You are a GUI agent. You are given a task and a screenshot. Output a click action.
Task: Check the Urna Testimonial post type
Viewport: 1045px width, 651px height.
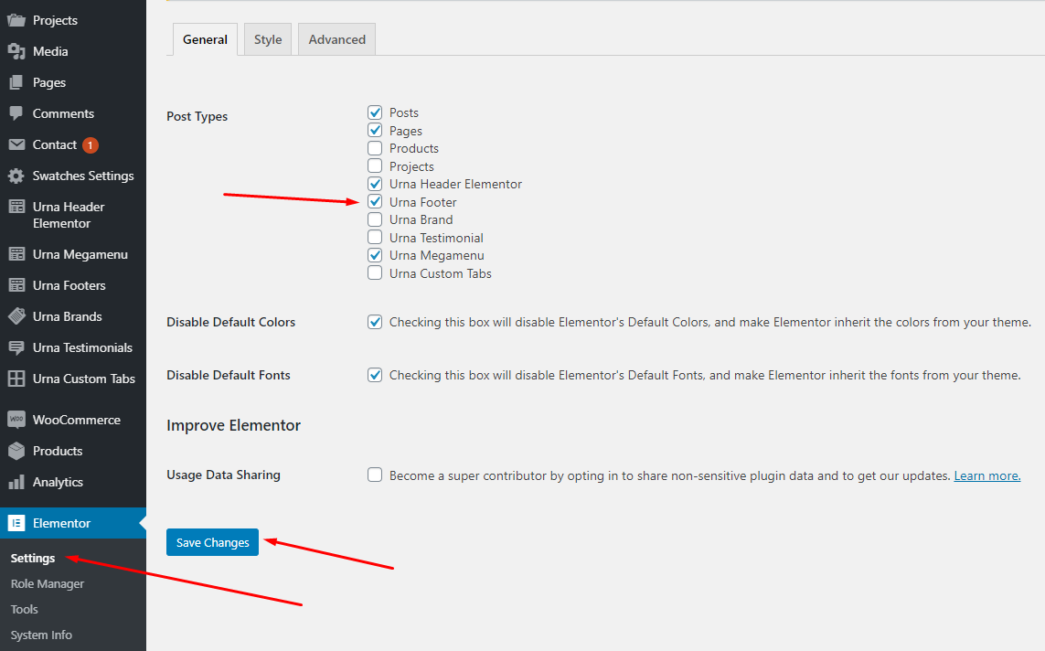pyautogui.click(x=375, y=237)
